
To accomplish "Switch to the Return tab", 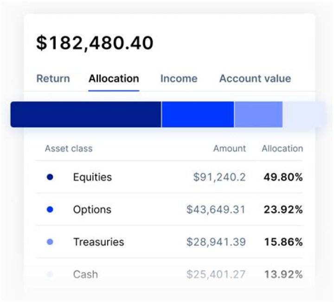I will [53, 79].
